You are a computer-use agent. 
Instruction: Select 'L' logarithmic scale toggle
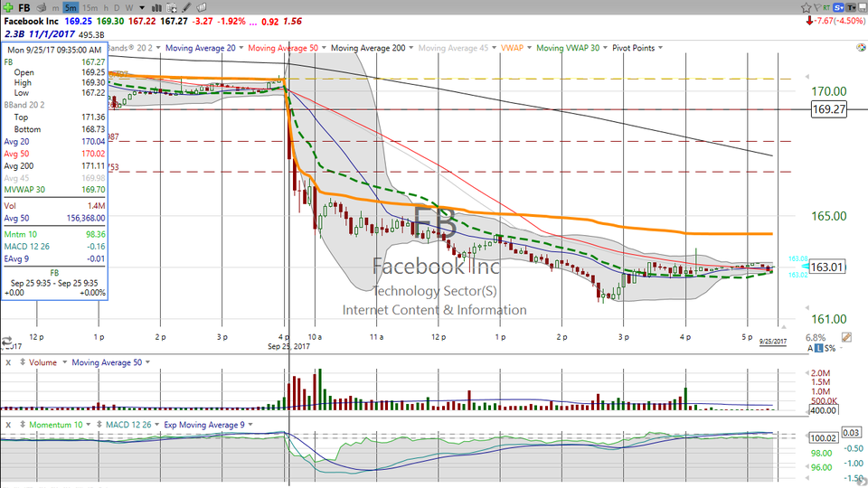pyautogui.click(x=819, y=349)
